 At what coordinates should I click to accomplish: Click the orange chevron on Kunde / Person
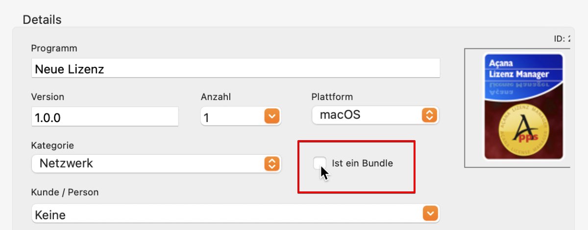click(430, 213)
